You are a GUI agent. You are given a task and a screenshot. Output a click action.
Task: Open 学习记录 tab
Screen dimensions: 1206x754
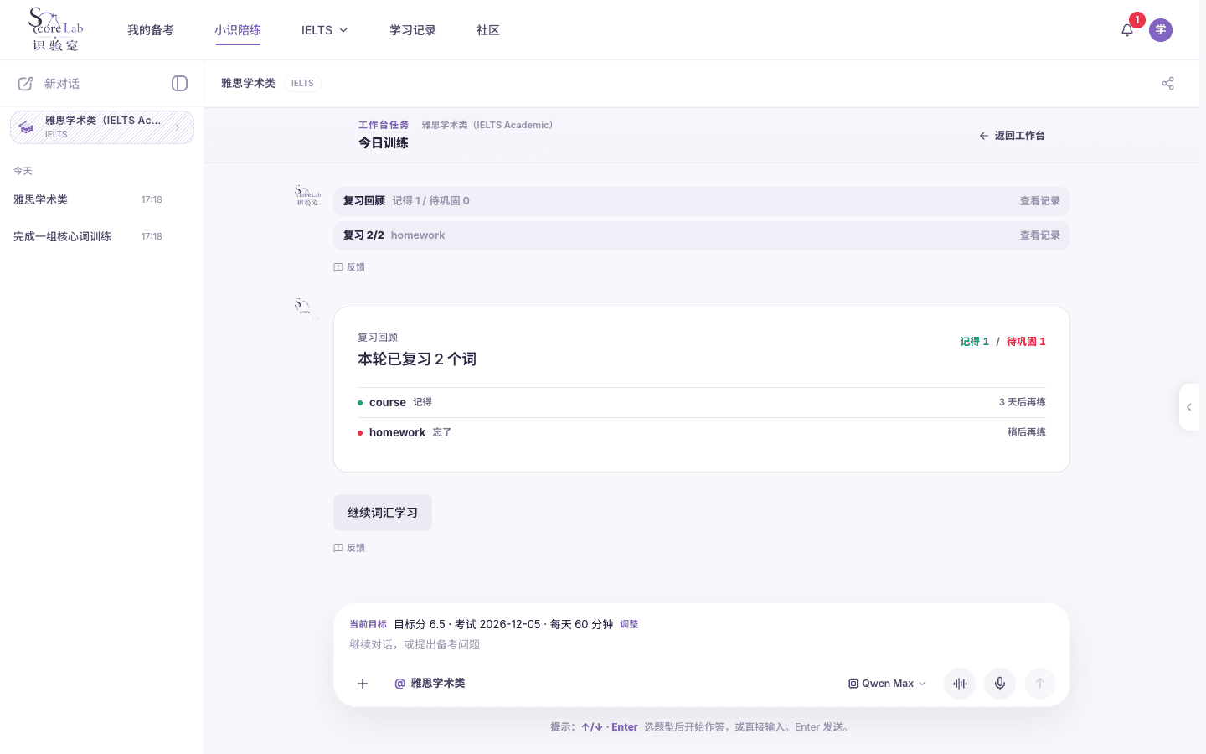click(x=413, y=30)
